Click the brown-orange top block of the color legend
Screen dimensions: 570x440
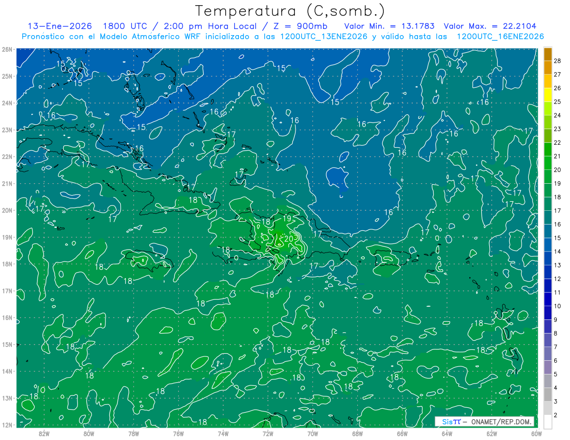[548, 54]
